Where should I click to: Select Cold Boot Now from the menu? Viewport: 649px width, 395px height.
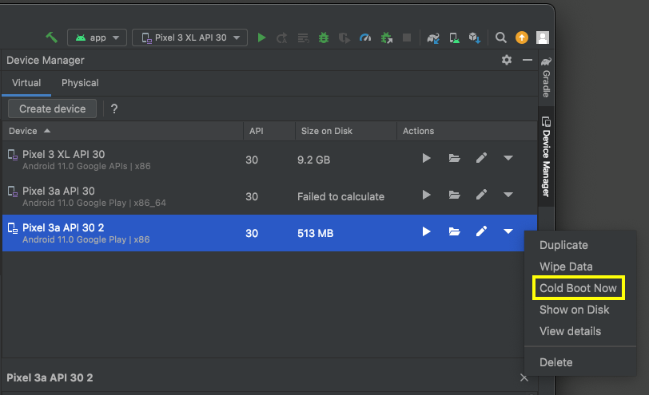pos(578,288)
